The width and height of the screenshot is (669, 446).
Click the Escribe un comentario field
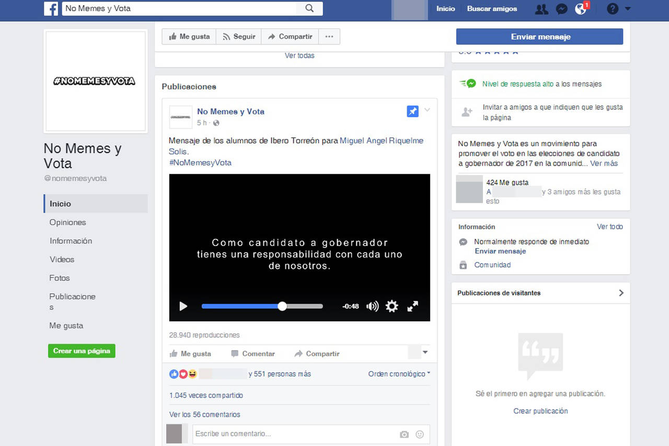(x=293, y=434)
